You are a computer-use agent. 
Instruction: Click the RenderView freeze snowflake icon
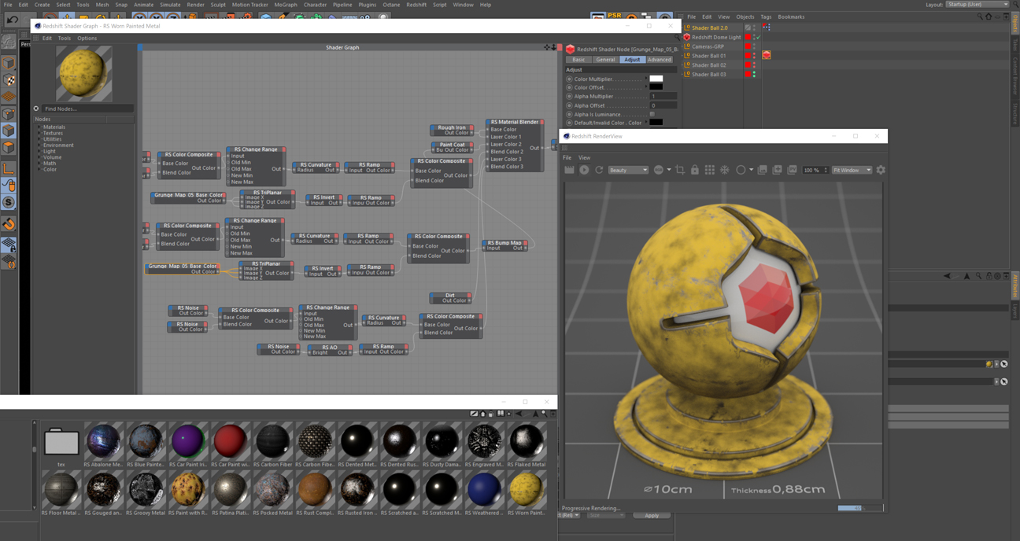point(725,170)
